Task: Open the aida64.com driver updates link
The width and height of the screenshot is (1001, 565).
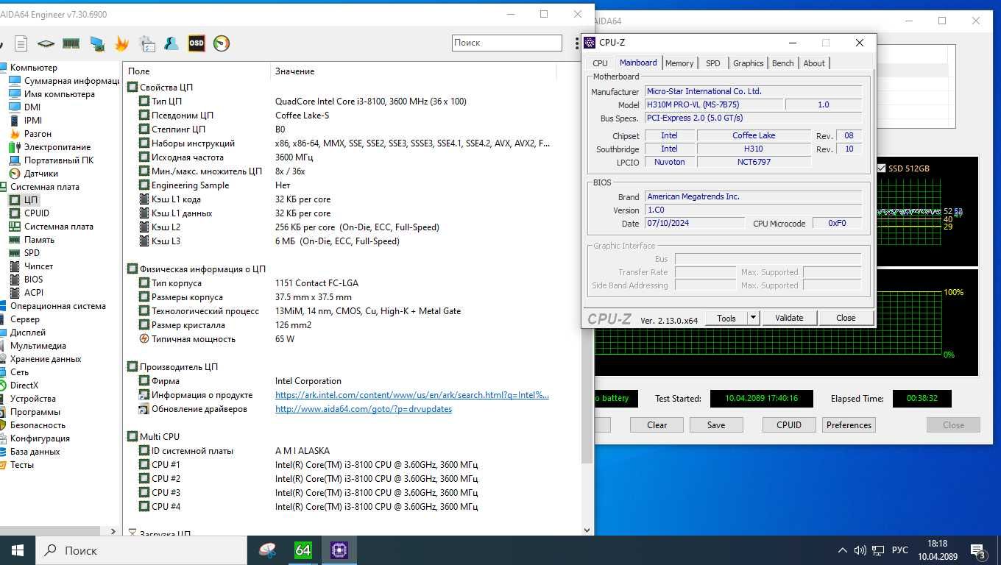Action: coord(364,409)
